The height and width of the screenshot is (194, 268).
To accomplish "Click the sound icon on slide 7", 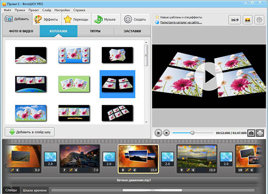I will pos(76,170).
